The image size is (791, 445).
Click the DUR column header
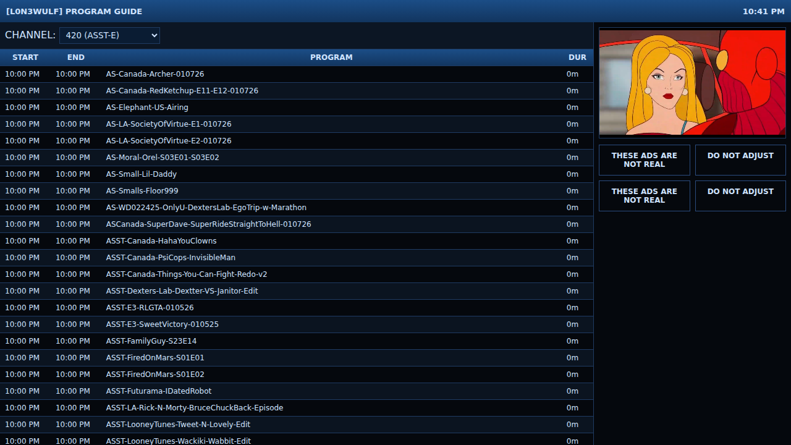[x=577, y=57]
